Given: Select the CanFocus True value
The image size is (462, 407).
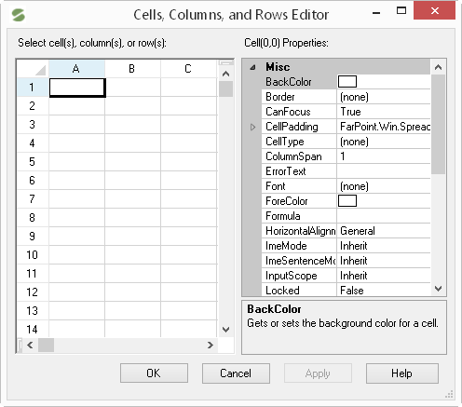Looking at the screenshot, I should pyautogui.click(x=384, y=112).
